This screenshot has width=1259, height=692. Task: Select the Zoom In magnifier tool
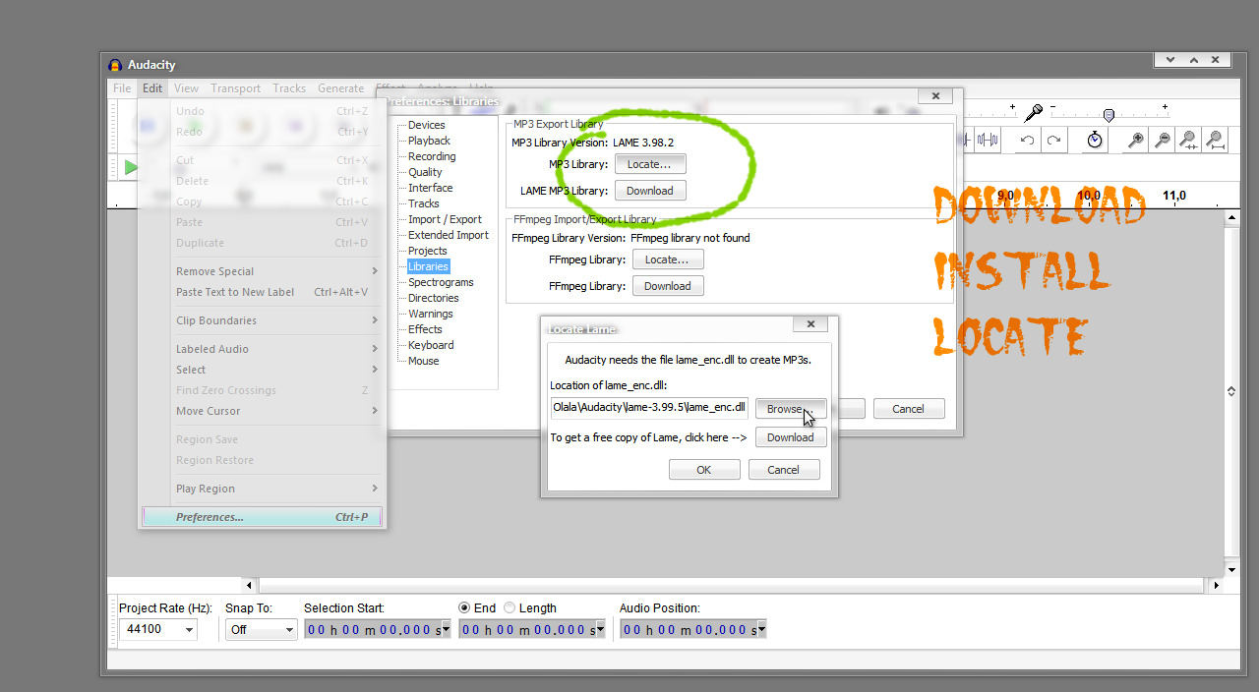pos(1134,139)
